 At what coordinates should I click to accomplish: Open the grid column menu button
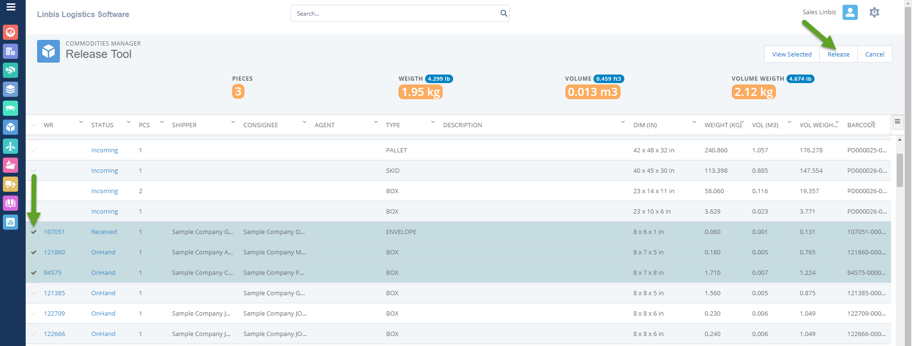click(x=897, y=122)
